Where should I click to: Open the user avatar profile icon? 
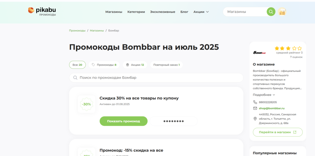(x=282, y=11)
